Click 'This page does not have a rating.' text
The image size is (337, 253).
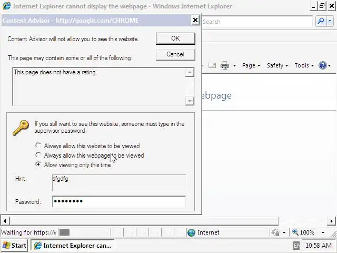pos(56,72)
